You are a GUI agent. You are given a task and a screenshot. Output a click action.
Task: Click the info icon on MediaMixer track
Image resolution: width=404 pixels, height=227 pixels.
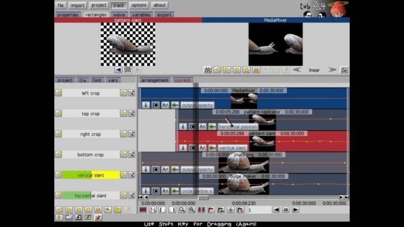pyautogui.click(x=146, y=105)
